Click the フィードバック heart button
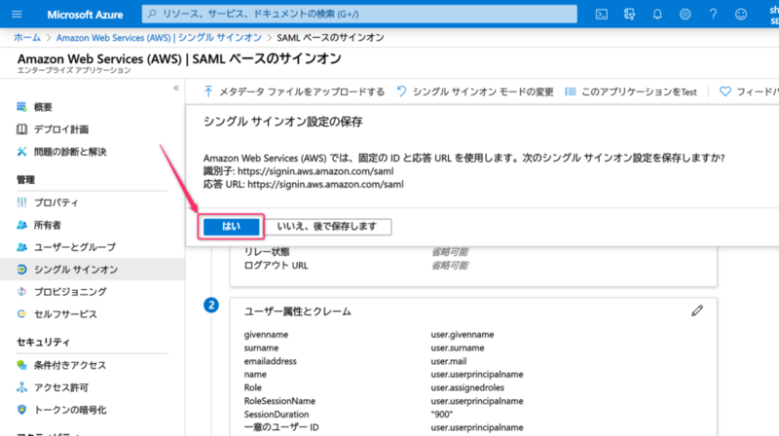This screenshot has height=436, width=779. (749, 91)
